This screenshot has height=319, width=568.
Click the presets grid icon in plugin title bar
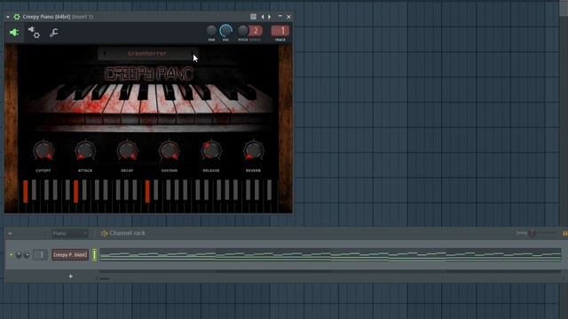tap(253, 17)
